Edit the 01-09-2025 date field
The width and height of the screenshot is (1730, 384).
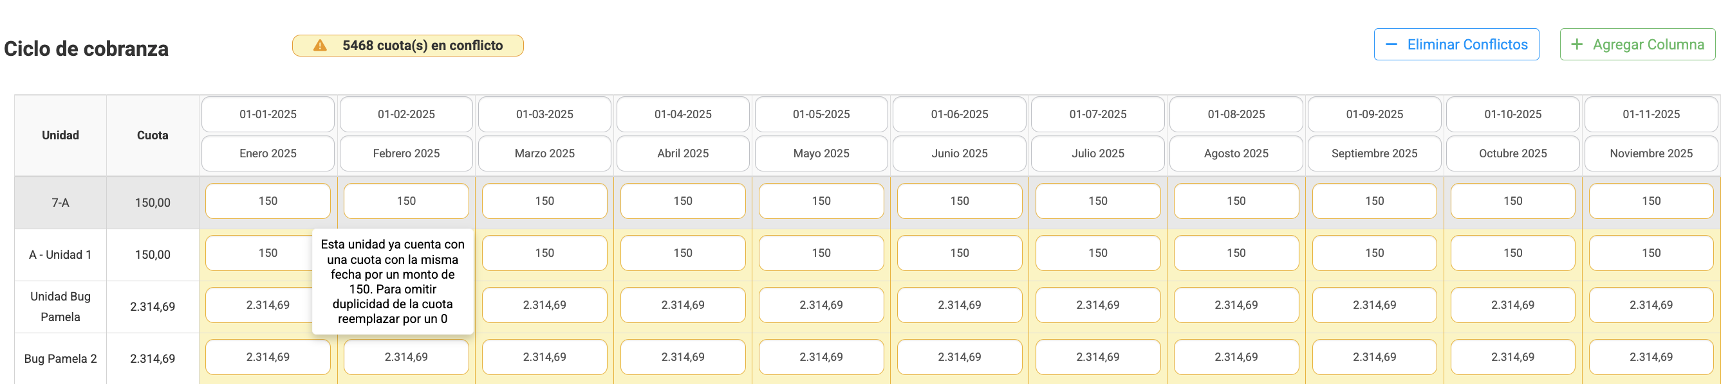1375,114
